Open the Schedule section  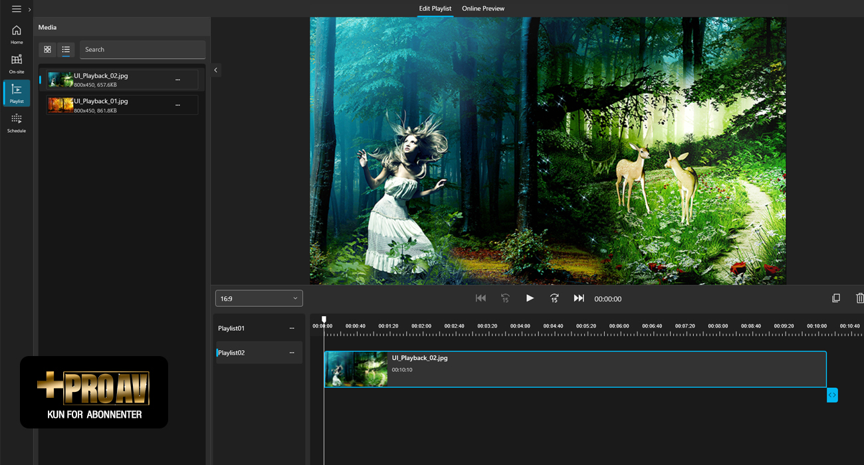17,123
